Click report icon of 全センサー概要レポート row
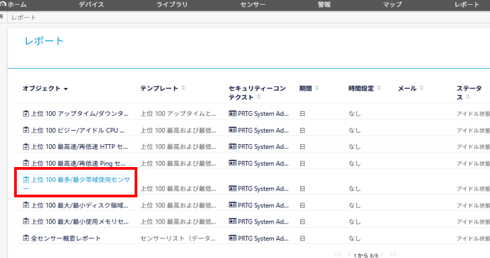The width and height of the screenshot is (490, 258). [x=26, y=238]
